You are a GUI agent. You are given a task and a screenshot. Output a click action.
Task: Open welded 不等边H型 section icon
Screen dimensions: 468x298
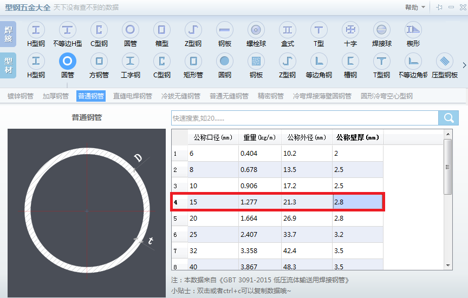[x=68, y=30]
